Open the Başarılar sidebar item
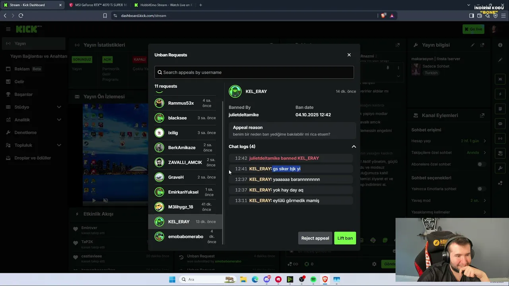The image size is (509, 286). click(33, 94)
